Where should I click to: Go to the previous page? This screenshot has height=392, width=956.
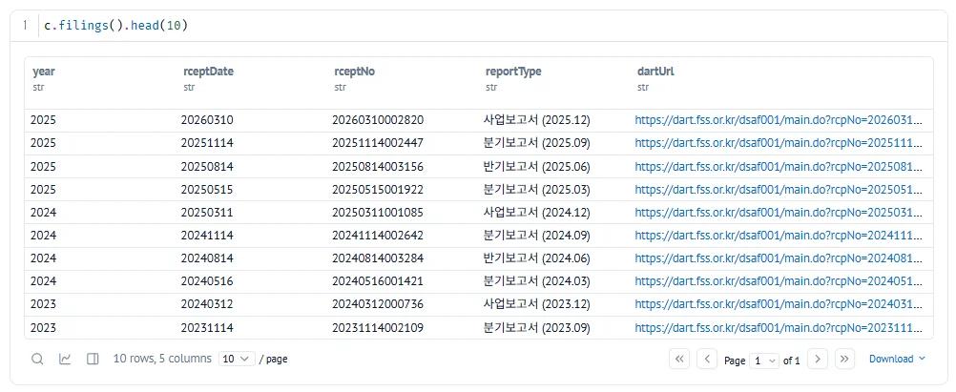(x=707, y=359)
